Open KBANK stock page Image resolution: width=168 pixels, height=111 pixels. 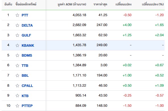[x=28, y=45]
